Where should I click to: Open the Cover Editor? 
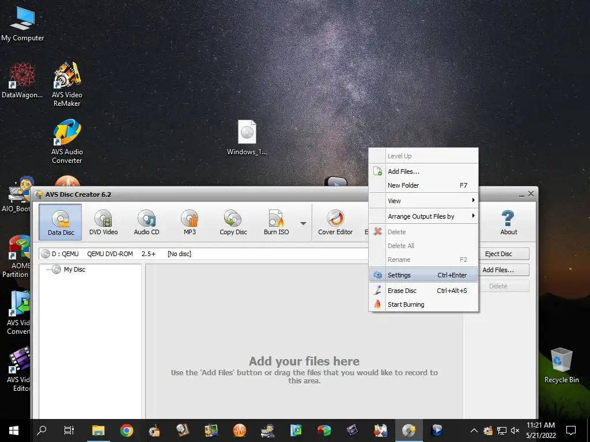(335, 222)
